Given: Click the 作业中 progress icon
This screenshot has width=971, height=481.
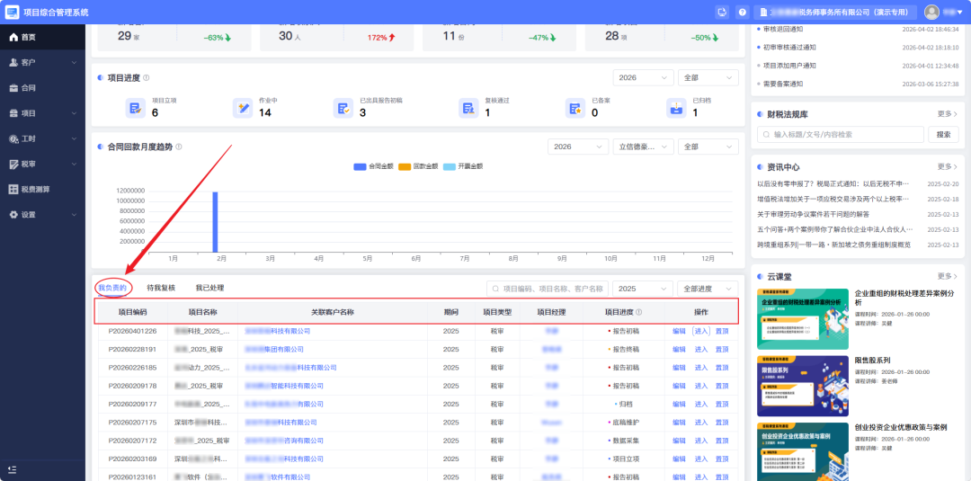Looking at the screenshot, I should 242,108.
